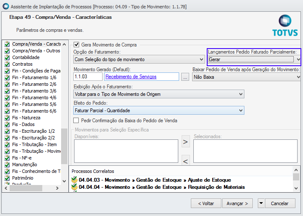Select Compra/Venda - Caracte step
The width and height of the screenshot is (303, 216).
[x=36, y=44]
